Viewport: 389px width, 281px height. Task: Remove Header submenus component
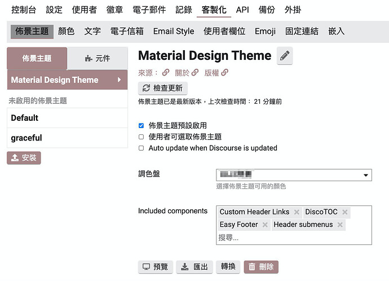pos(340,225)
